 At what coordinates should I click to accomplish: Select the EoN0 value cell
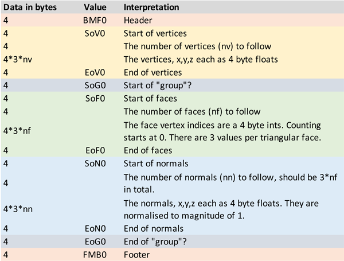point(95,229)
